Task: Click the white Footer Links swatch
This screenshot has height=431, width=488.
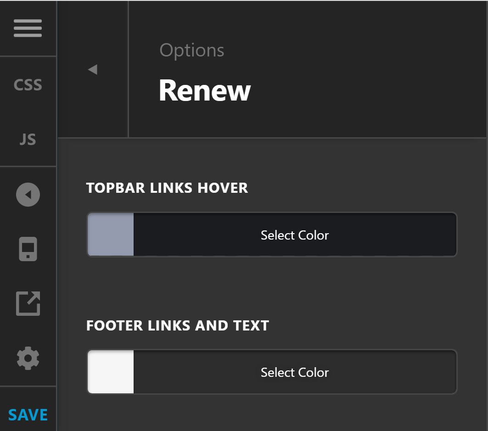Action: click(111, 372)
